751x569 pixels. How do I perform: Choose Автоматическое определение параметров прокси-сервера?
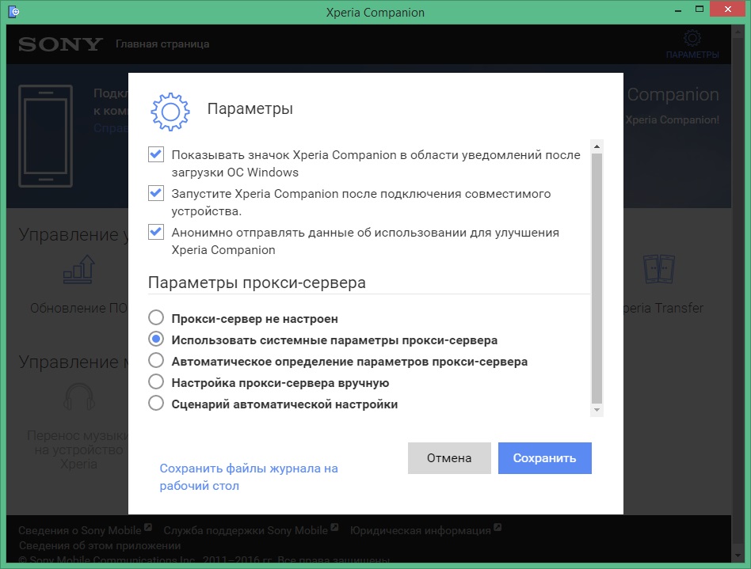point(155,360)
